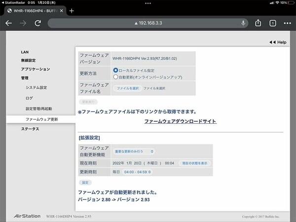The image size is (296, 222).
Task: Open the browser three-dot menu
Action: 287,23
